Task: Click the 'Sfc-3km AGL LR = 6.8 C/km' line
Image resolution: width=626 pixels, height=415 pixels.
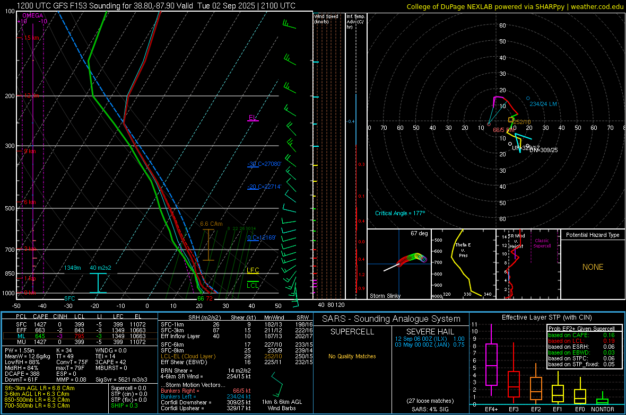Action: pyautogui.click(x=40, y=388)
